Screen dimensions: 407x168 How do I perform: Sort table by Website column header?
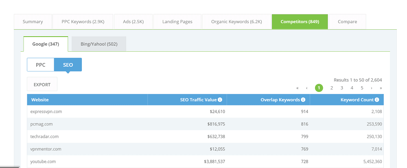pyautogui.click(x=40, y=100)
